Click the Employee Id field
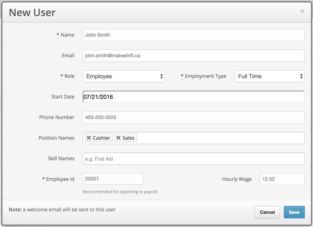 tap(113, 179)
